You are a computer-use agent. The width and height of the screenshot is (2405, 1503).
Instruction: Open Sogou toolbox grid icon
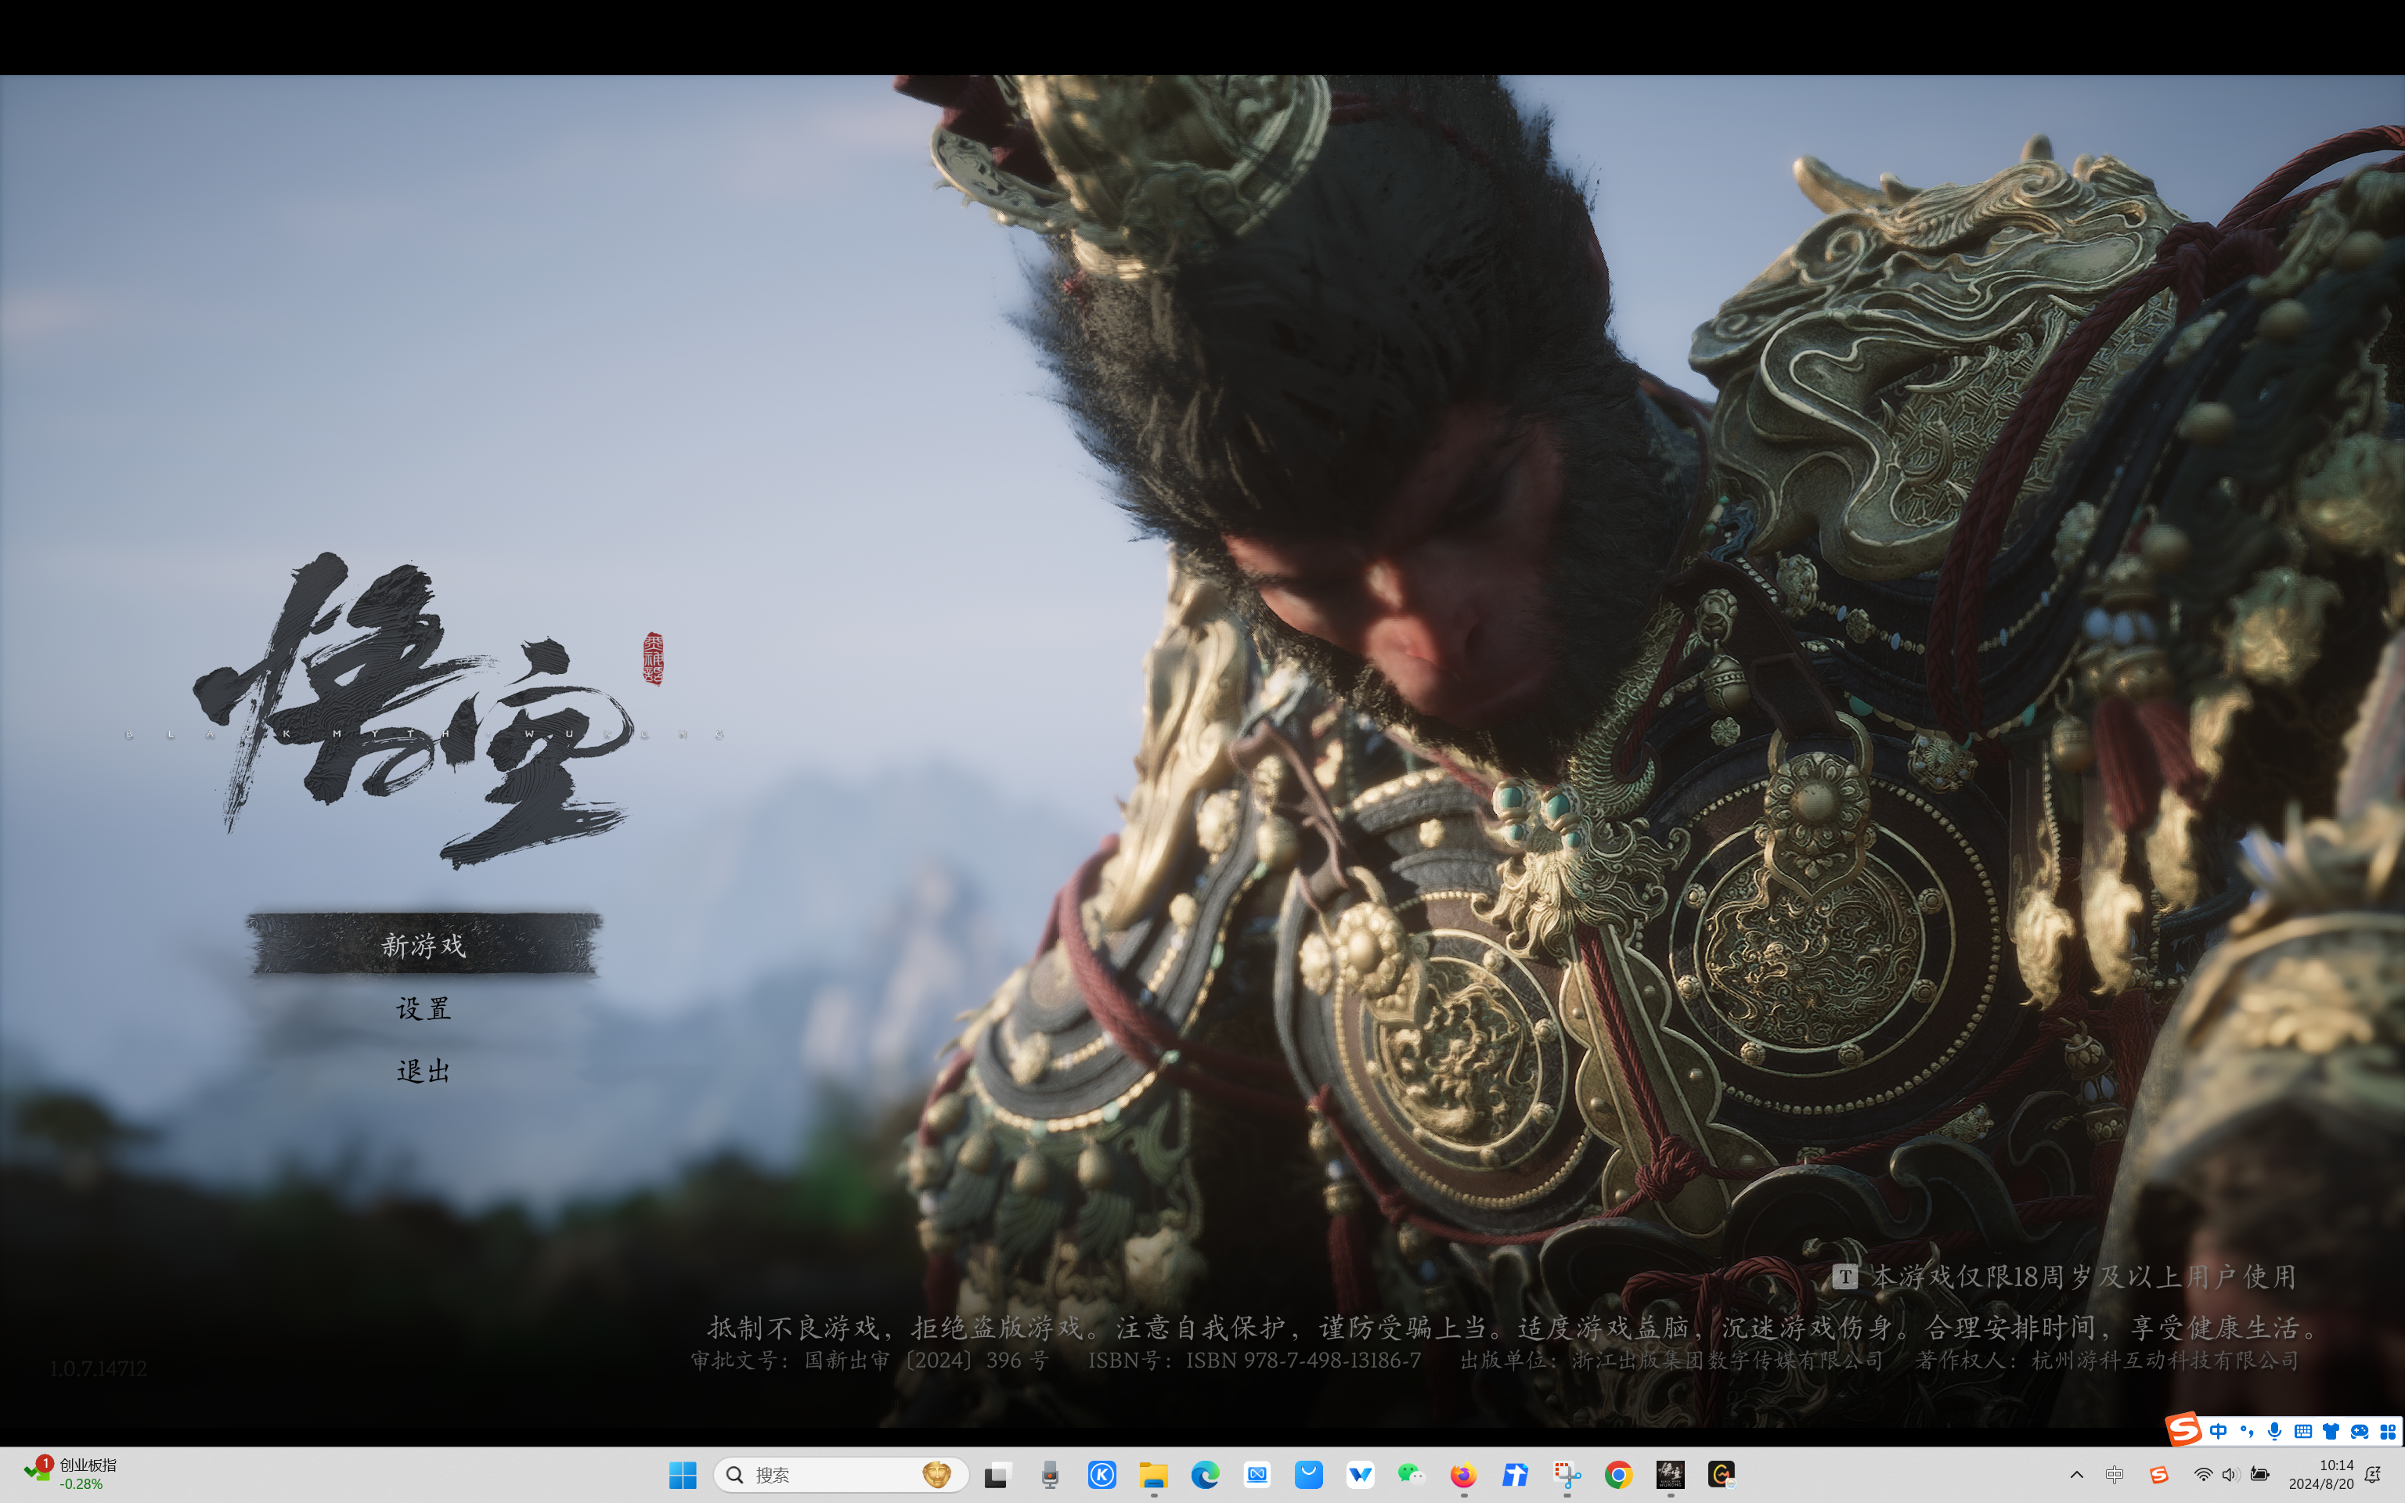tap(2387, 1432)
